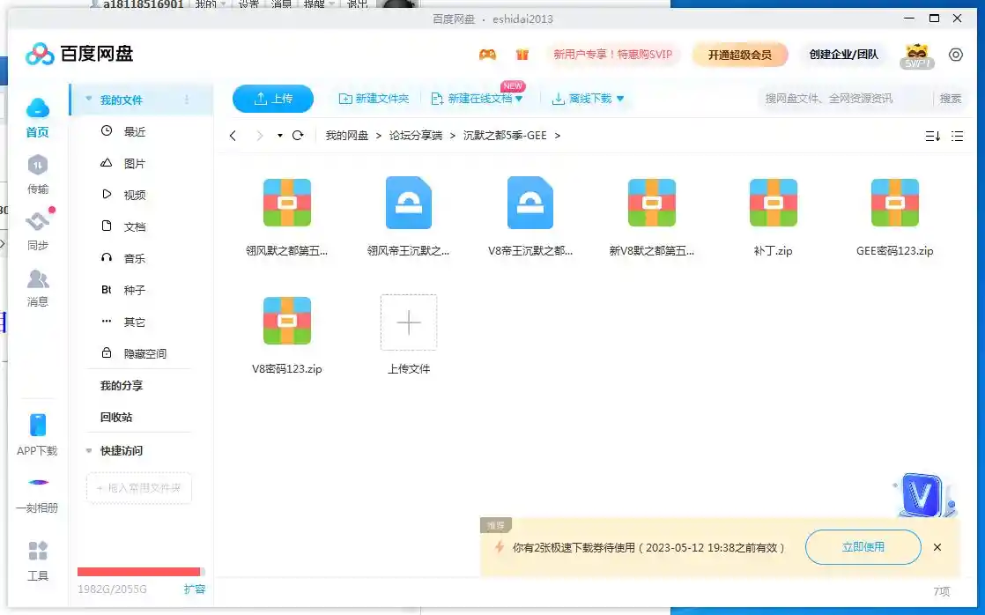Click the game controller icon
Screen dimensions: 985x615
click(x=487, y=55)
